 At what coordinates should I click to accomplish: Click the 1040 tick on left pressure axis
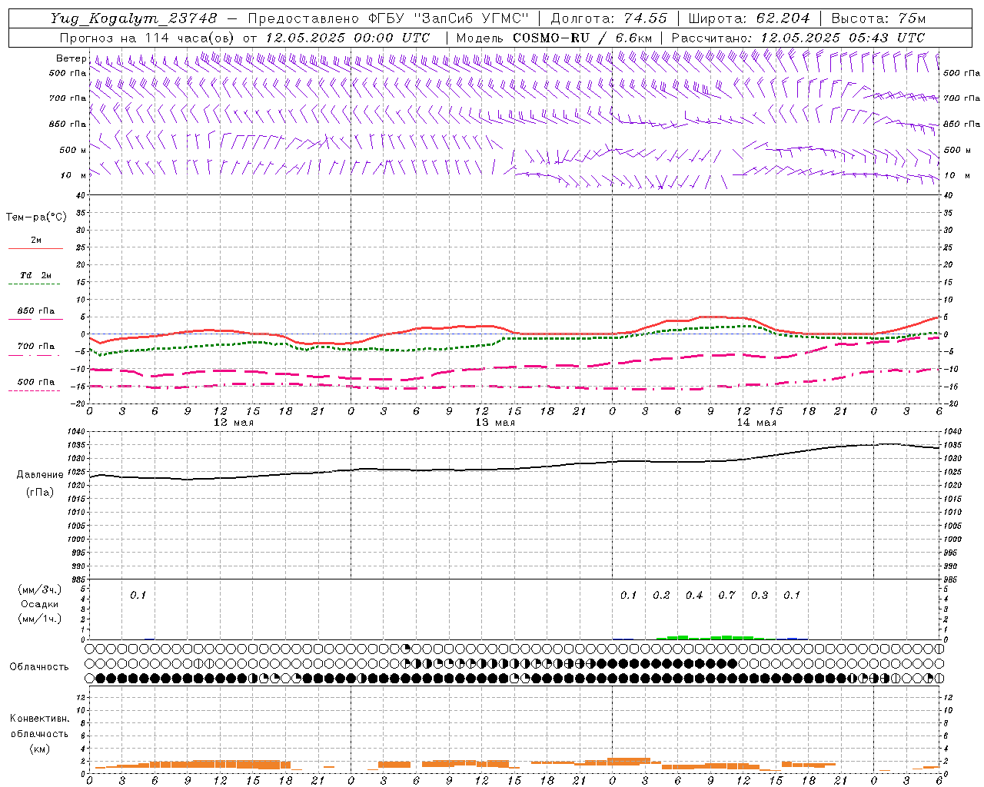75,432
